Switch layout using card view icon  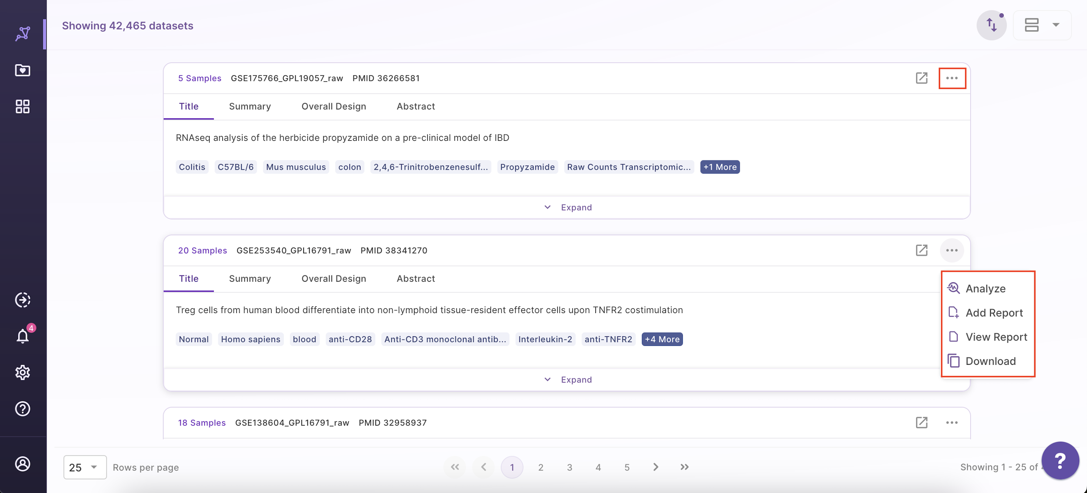click(x=1032, y=25)
